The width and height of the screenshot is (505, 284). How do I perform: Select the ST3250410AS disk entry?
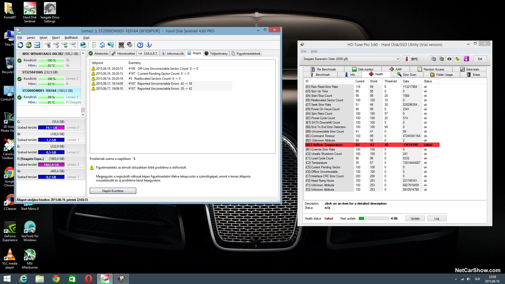tap(49, 78)
